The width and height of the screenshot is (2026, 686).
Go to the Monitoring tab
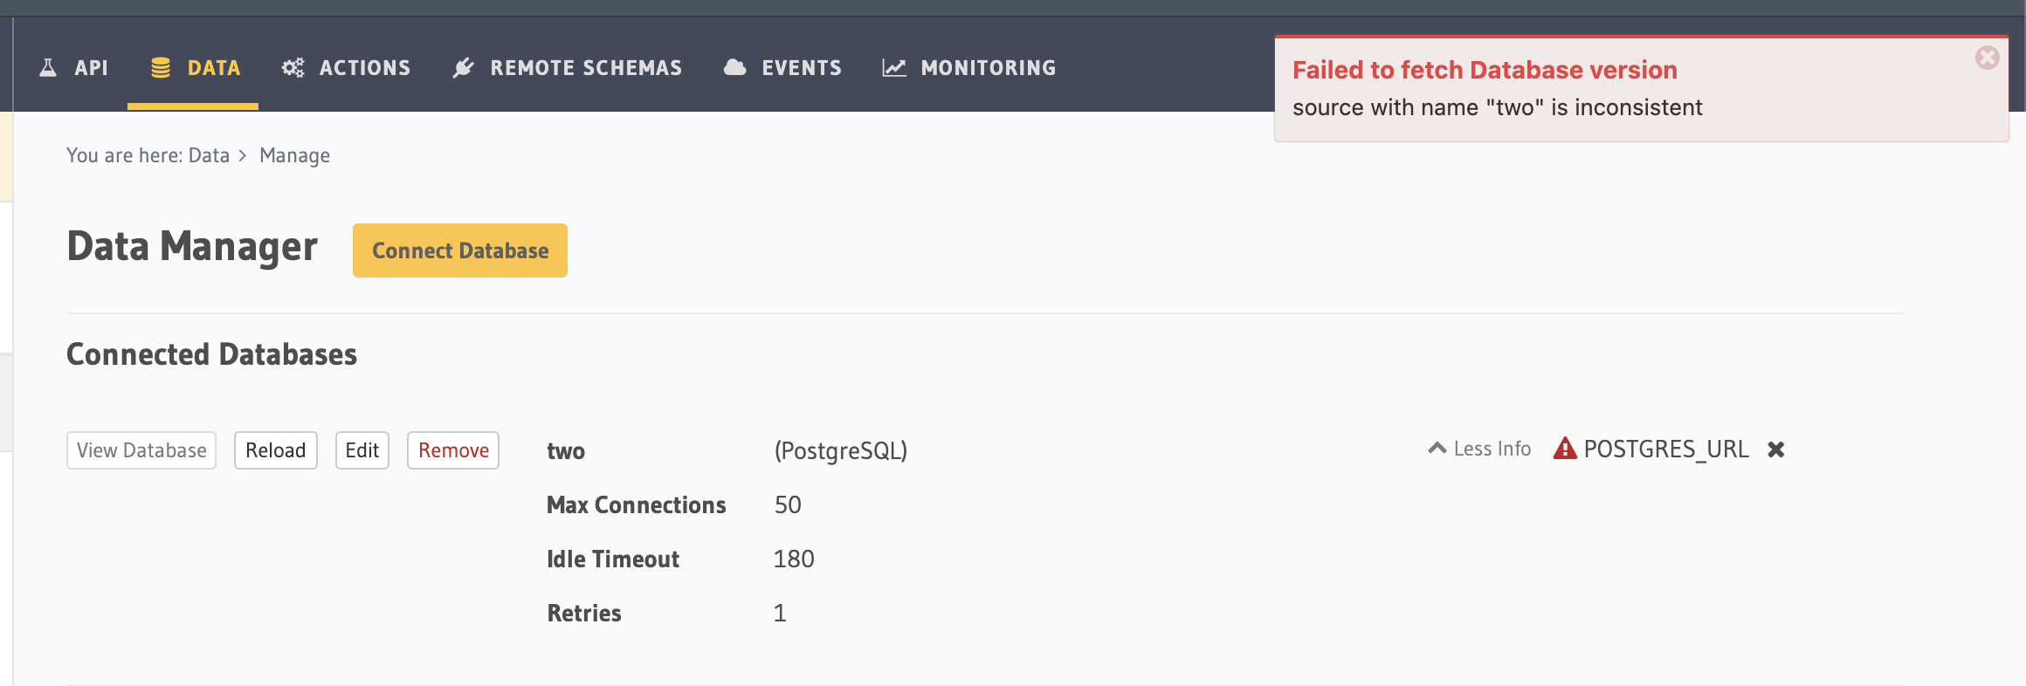[x=969, y=67]
